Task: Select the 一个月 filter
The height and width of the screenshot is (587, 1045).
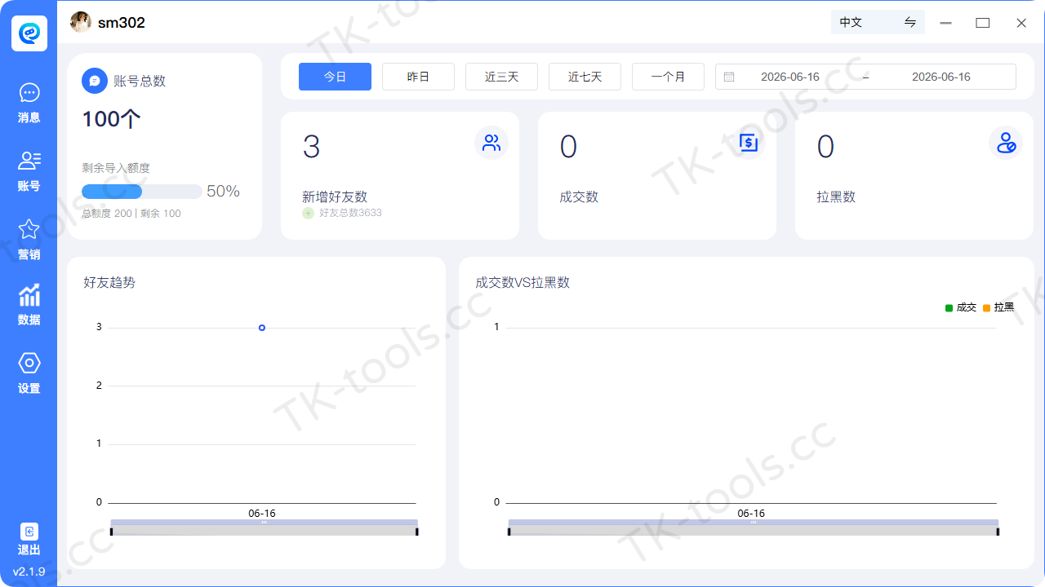Action: pos(668,77)
